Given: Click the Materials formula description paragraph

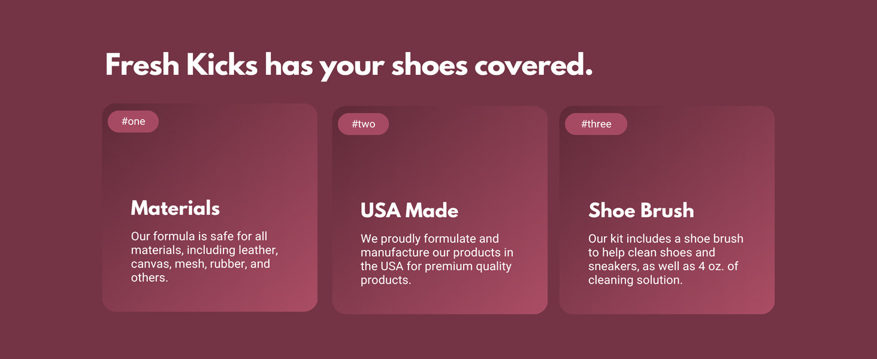Looking at the screenshot, I should pyautogui.click(x=204, y=257).
